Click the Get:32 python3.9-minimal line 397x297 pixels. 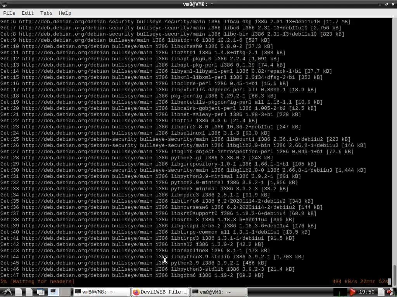coord(149,183)
